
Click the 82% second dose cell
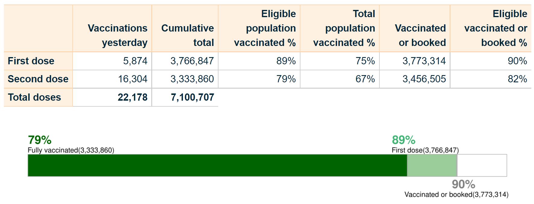pos(517,79)
